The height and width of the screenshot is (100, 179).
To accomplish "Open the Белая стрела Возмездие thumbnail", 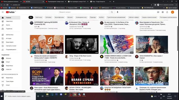I will pos(82,76).
